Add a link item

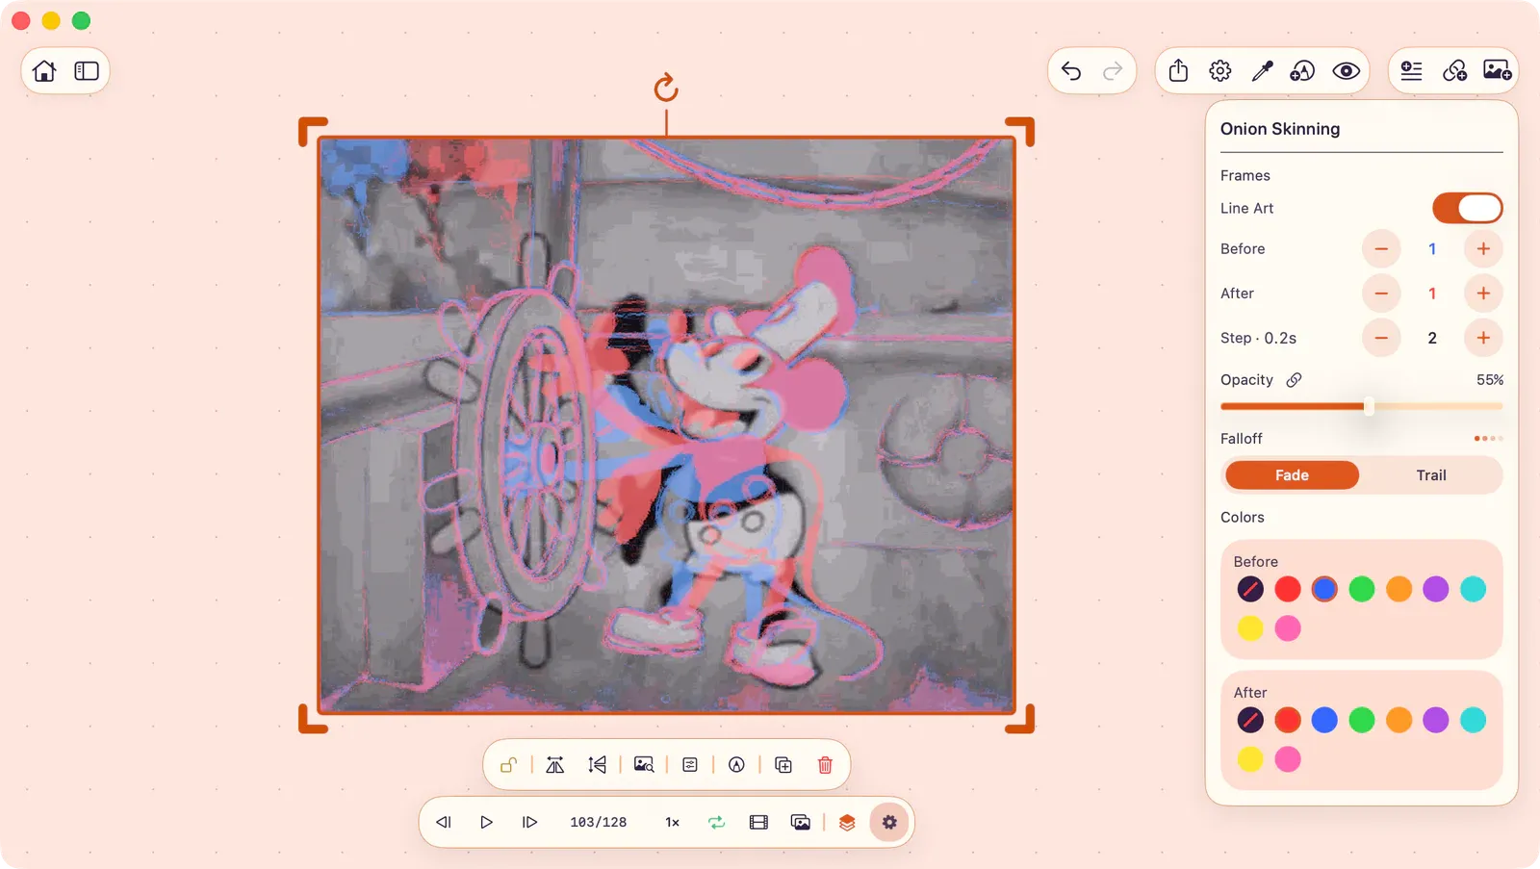pos(1454,70)
